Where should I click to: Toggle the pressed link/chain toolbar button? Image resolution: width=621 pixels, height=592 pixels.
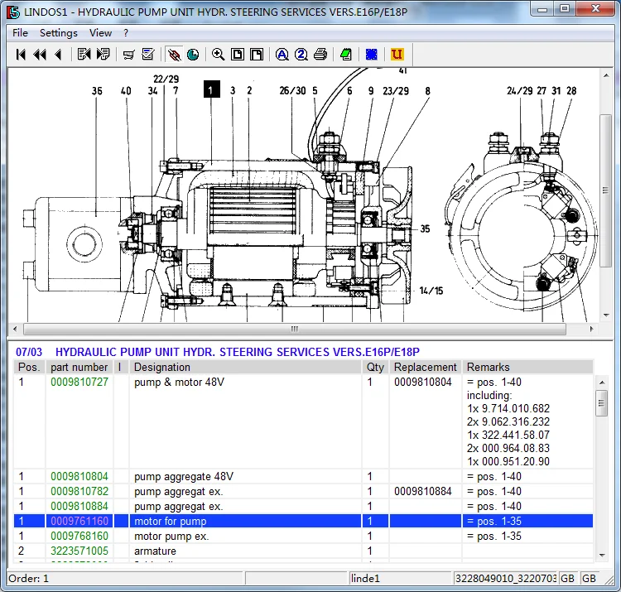point(174,55)
